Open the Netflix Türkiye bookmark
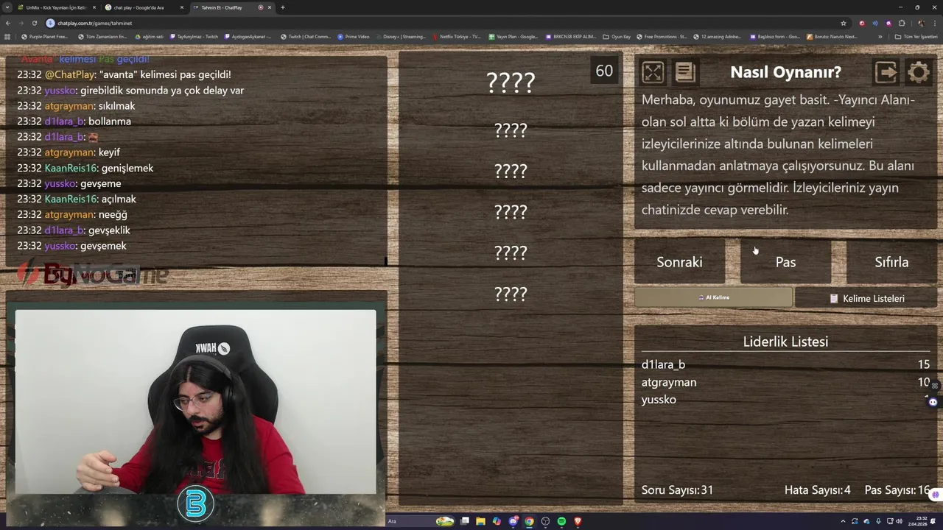Screen dimensions: 943x530 (457, 36)
